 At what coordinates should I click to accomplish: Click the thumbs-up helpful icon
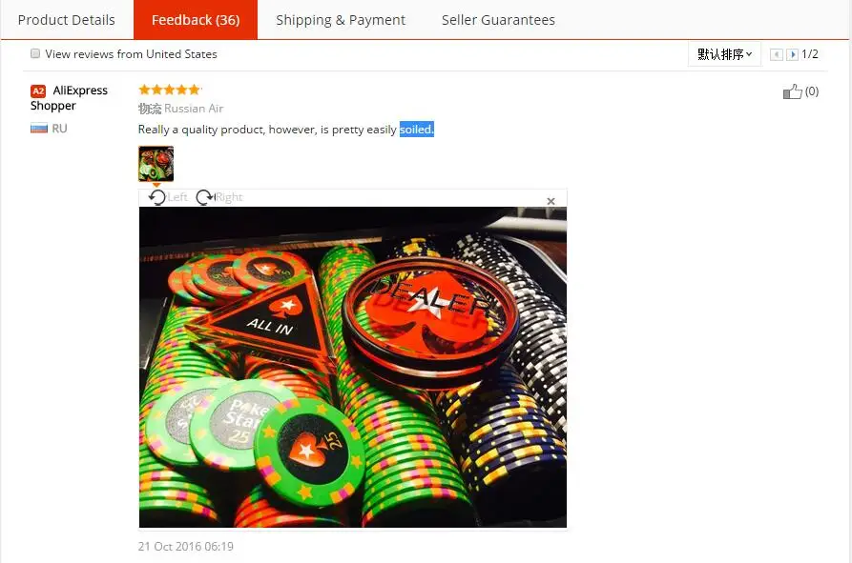792,91
